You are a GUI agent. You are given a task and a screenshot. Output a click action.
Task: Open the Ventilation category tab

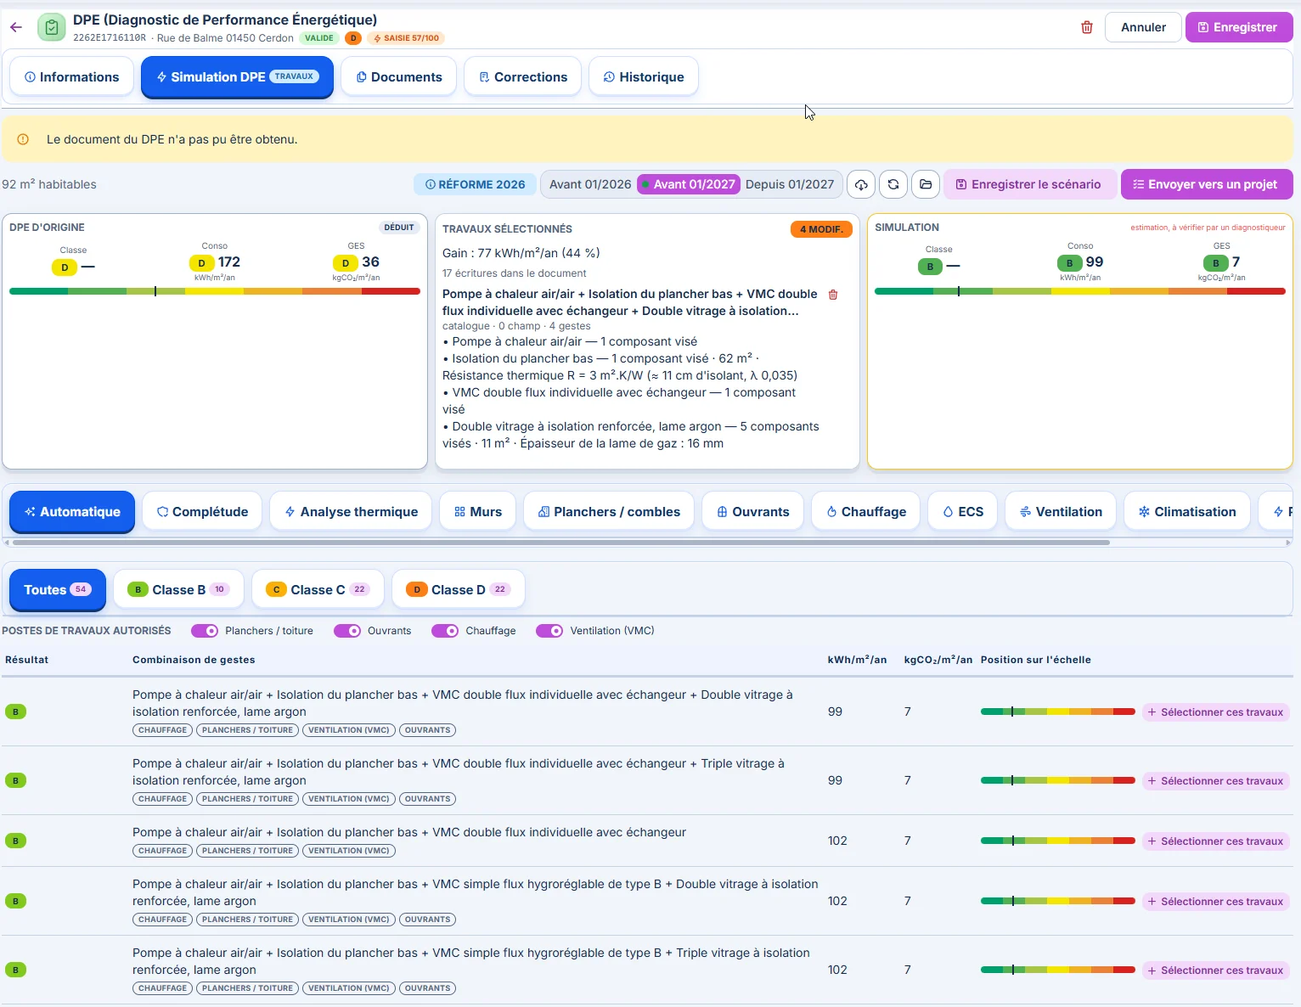[x=1061, y=512]
